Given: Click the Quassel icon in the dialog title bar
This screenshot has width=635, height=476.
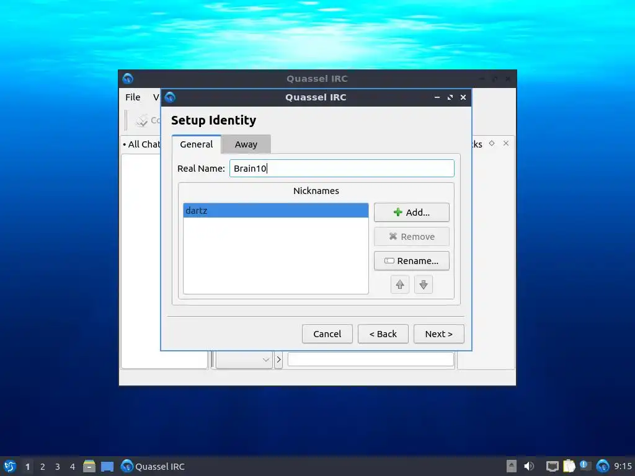Looking at the screenshot, I should [x=170, y=97].
